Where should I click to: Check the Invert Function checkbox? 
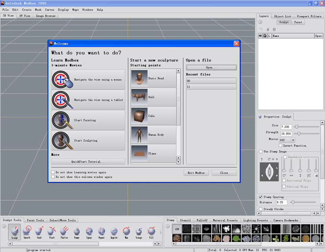(280, 146)
